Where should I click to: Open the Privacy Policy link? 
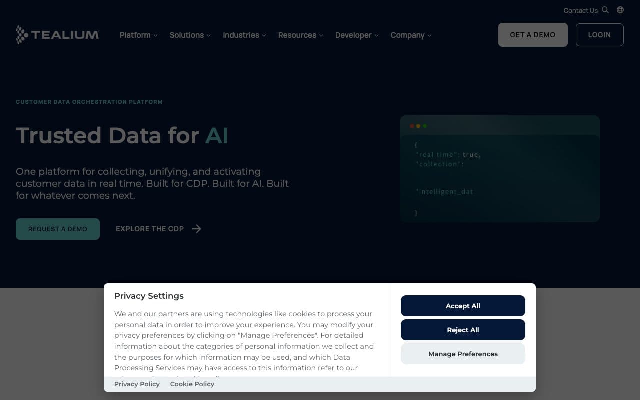137,384
